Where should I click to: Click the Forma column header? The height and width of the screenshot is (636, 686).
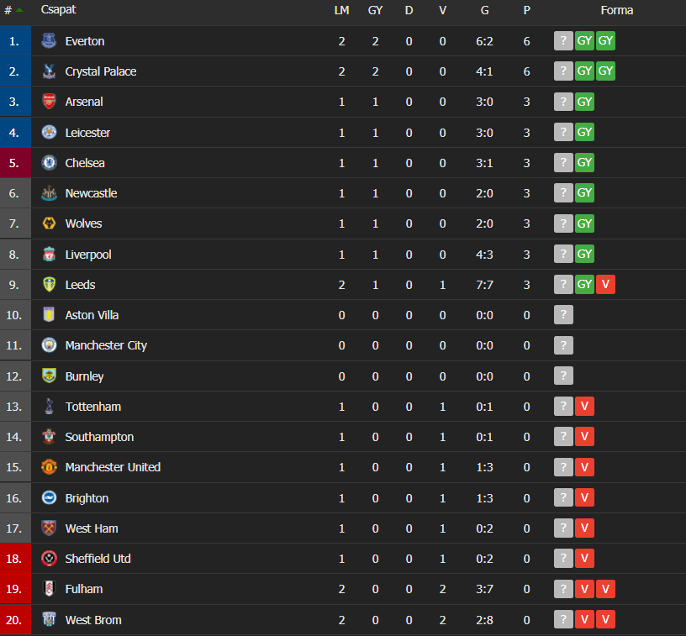(x=617, y=10)
